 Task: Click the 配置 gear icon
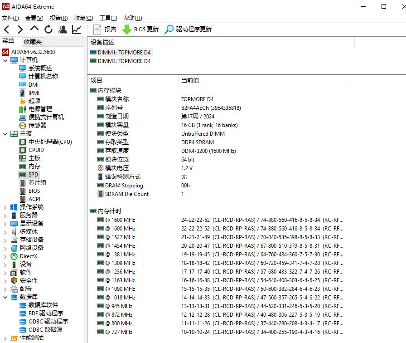[14, 289]
